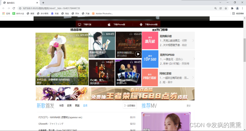This screenshot has height=131, width=246.
Task: Click the zoom magnifier icon in address bar
Action: point(215,8)
